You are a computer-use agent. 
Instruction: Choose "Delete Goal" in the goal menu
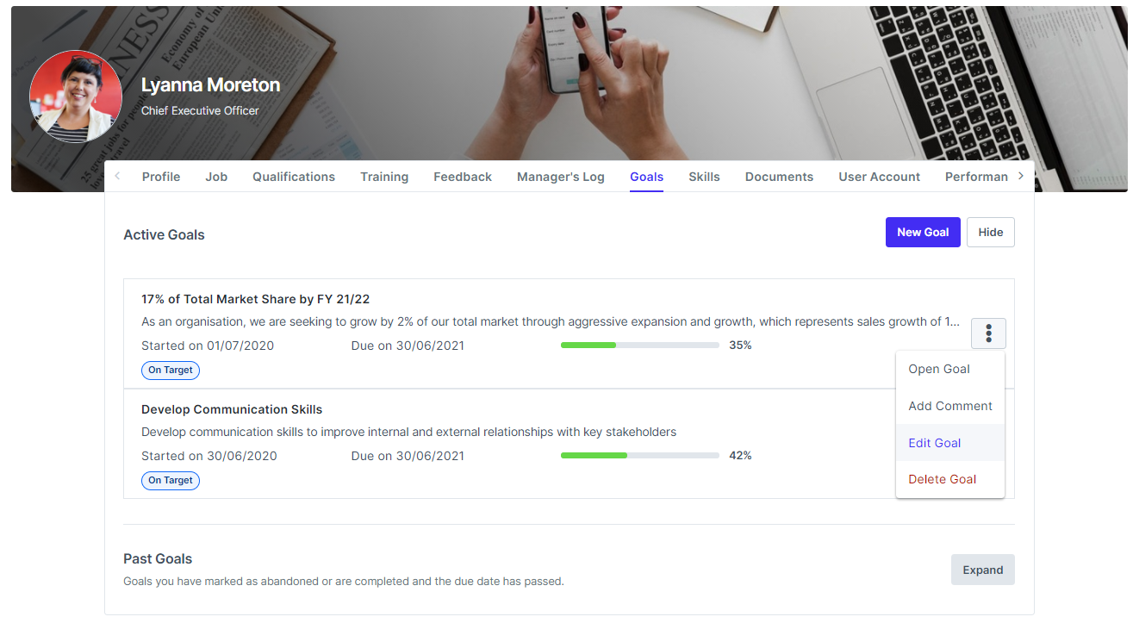coord(942,479)
